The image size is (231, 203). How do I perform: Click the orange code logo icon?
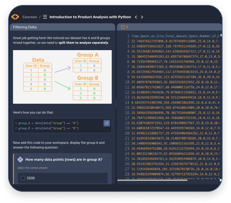[15, 17]
